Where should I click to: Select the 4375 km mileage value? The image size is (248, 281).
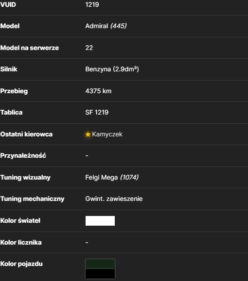tap(98, 91)
